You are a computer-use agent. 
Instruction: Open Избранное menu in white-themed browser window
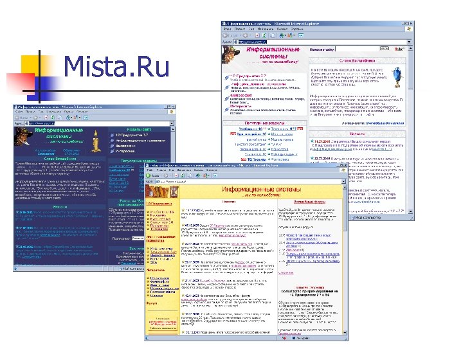pos(265,29)
